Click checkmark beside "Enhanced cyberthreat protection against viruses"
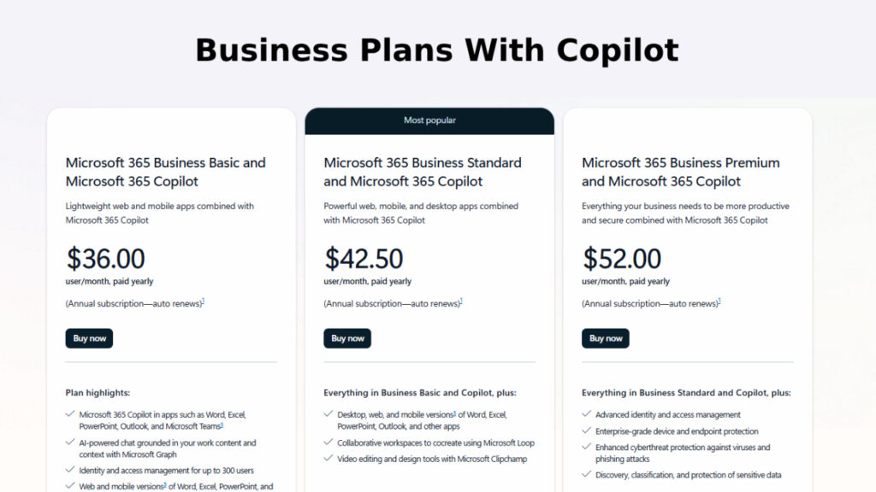Viewport: 876px width, 492px height. coord(587,447)
